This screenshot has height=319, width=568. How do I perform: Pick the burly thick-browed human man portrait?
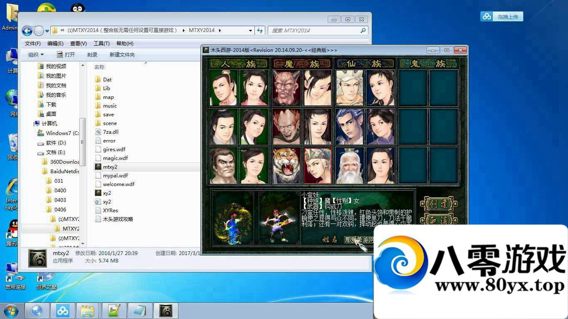tap(223, 165)
